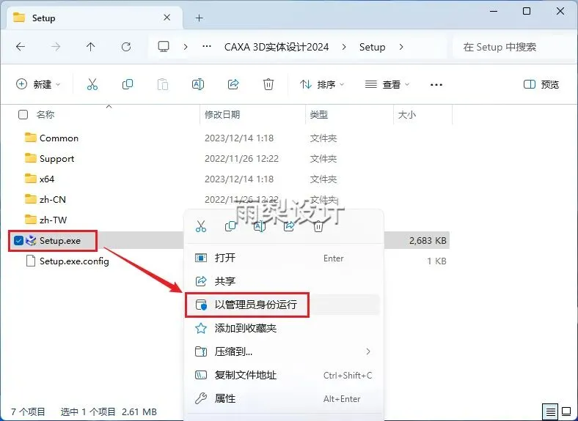Image resolution: width=578 pixels, height=421 pixels.
Task: Click the Setup.exe.config file icon
Action: (x=31, y=261)
